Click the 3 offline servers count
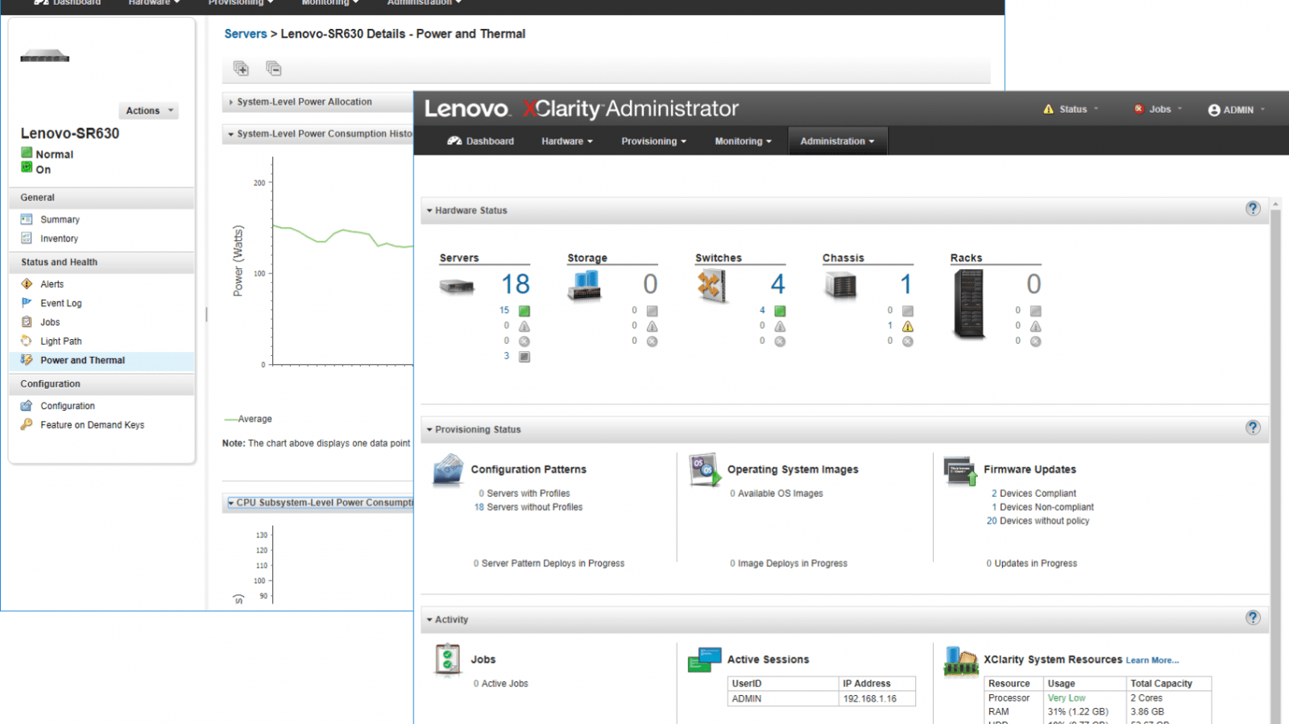The width and height of the screenshot is (1289, 724). click(x=507, y=356)
